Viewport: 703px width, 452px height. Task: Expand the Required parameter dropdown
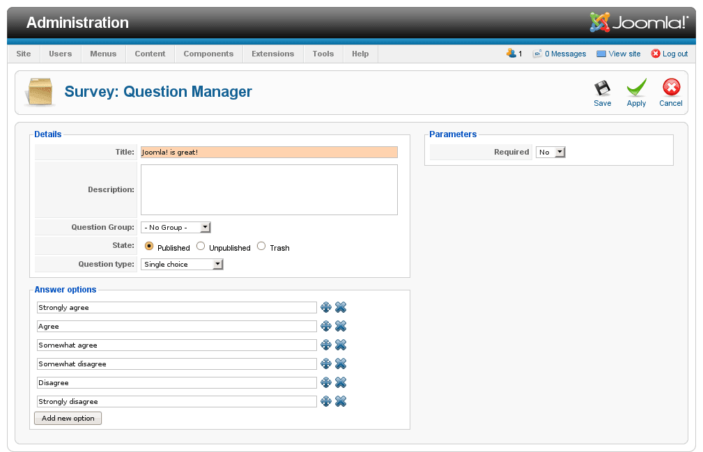pyautogui.click(x=550, y=152)
